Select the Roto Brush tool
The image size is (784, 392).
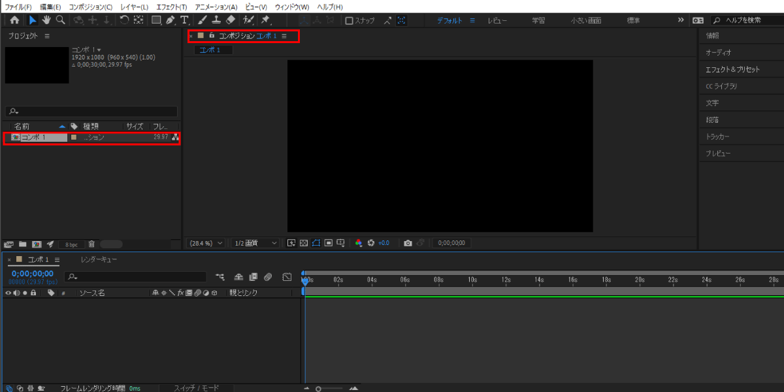tap(249, 20)
